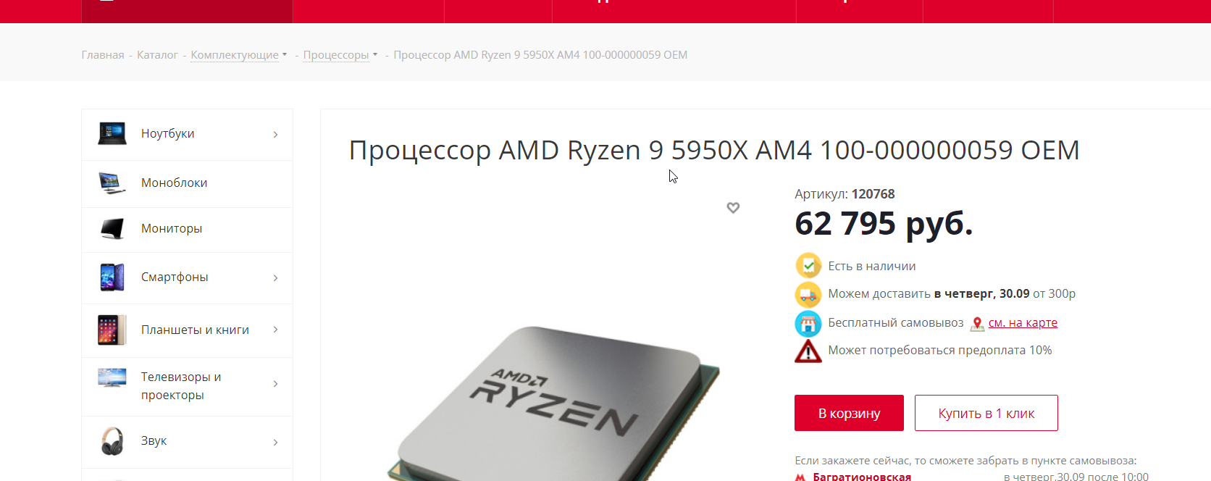The height and width of the screenshot is (481, 1211).
Task: Open the см. на карте link
Action: pyautogui.click(x=1023, y=323)
